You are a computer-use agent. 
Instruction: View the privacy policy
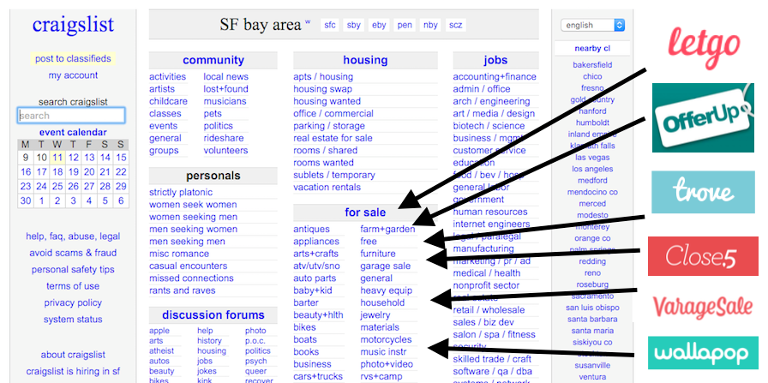pos(73,302)
